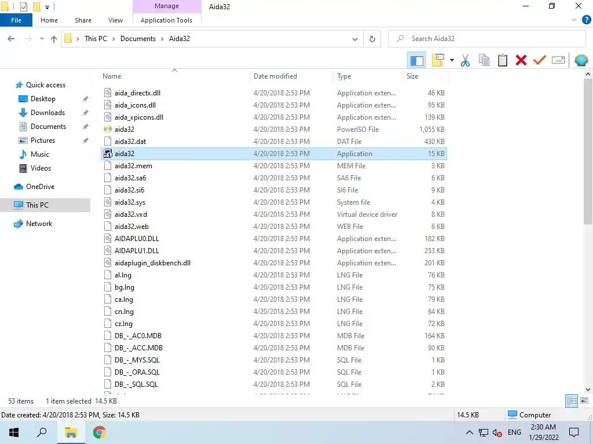Switch to details view button

572,401
